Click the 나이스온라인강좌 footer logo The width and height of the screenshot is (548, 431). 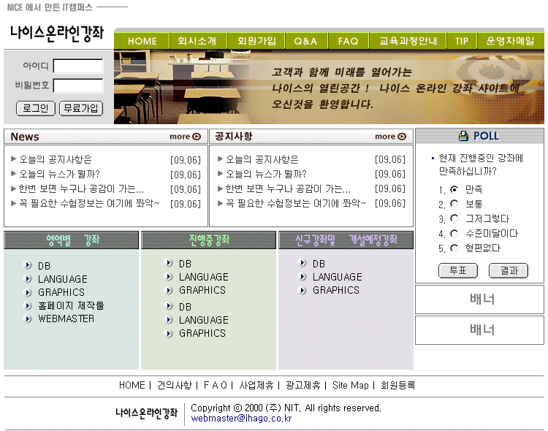coord(146,413)
